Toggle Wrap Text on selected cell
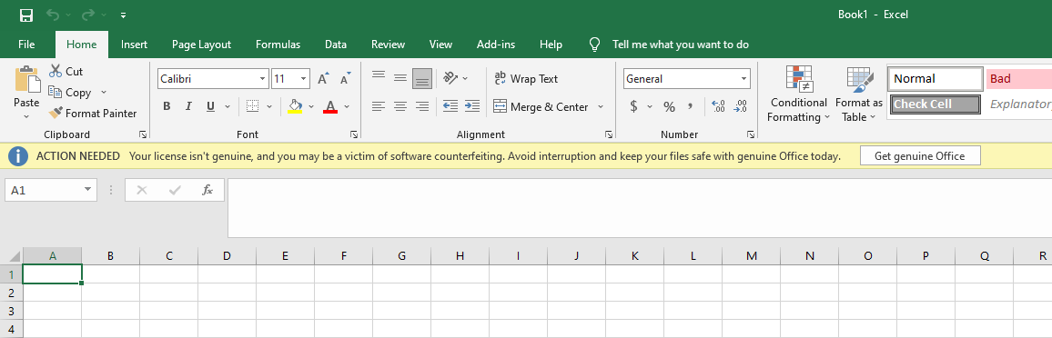 526,78
